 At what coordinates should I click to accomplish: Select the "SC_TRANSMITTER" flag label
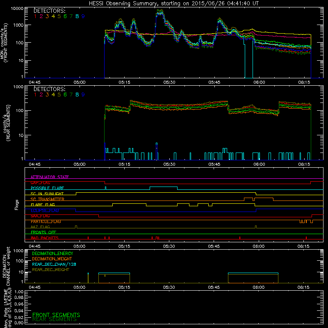(x=48, y=199)
